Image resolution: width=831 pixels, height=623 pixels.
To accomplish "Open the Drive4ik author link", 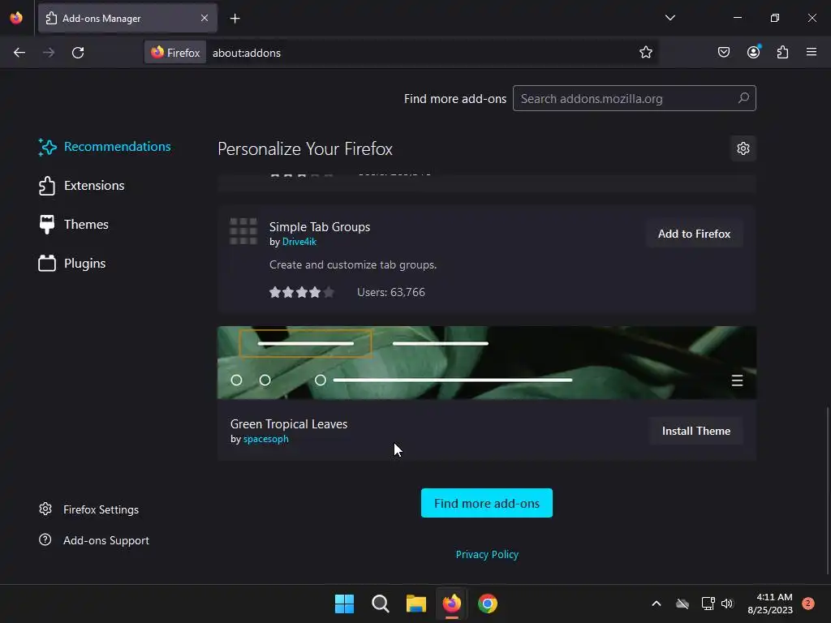I will coord(299,242).
